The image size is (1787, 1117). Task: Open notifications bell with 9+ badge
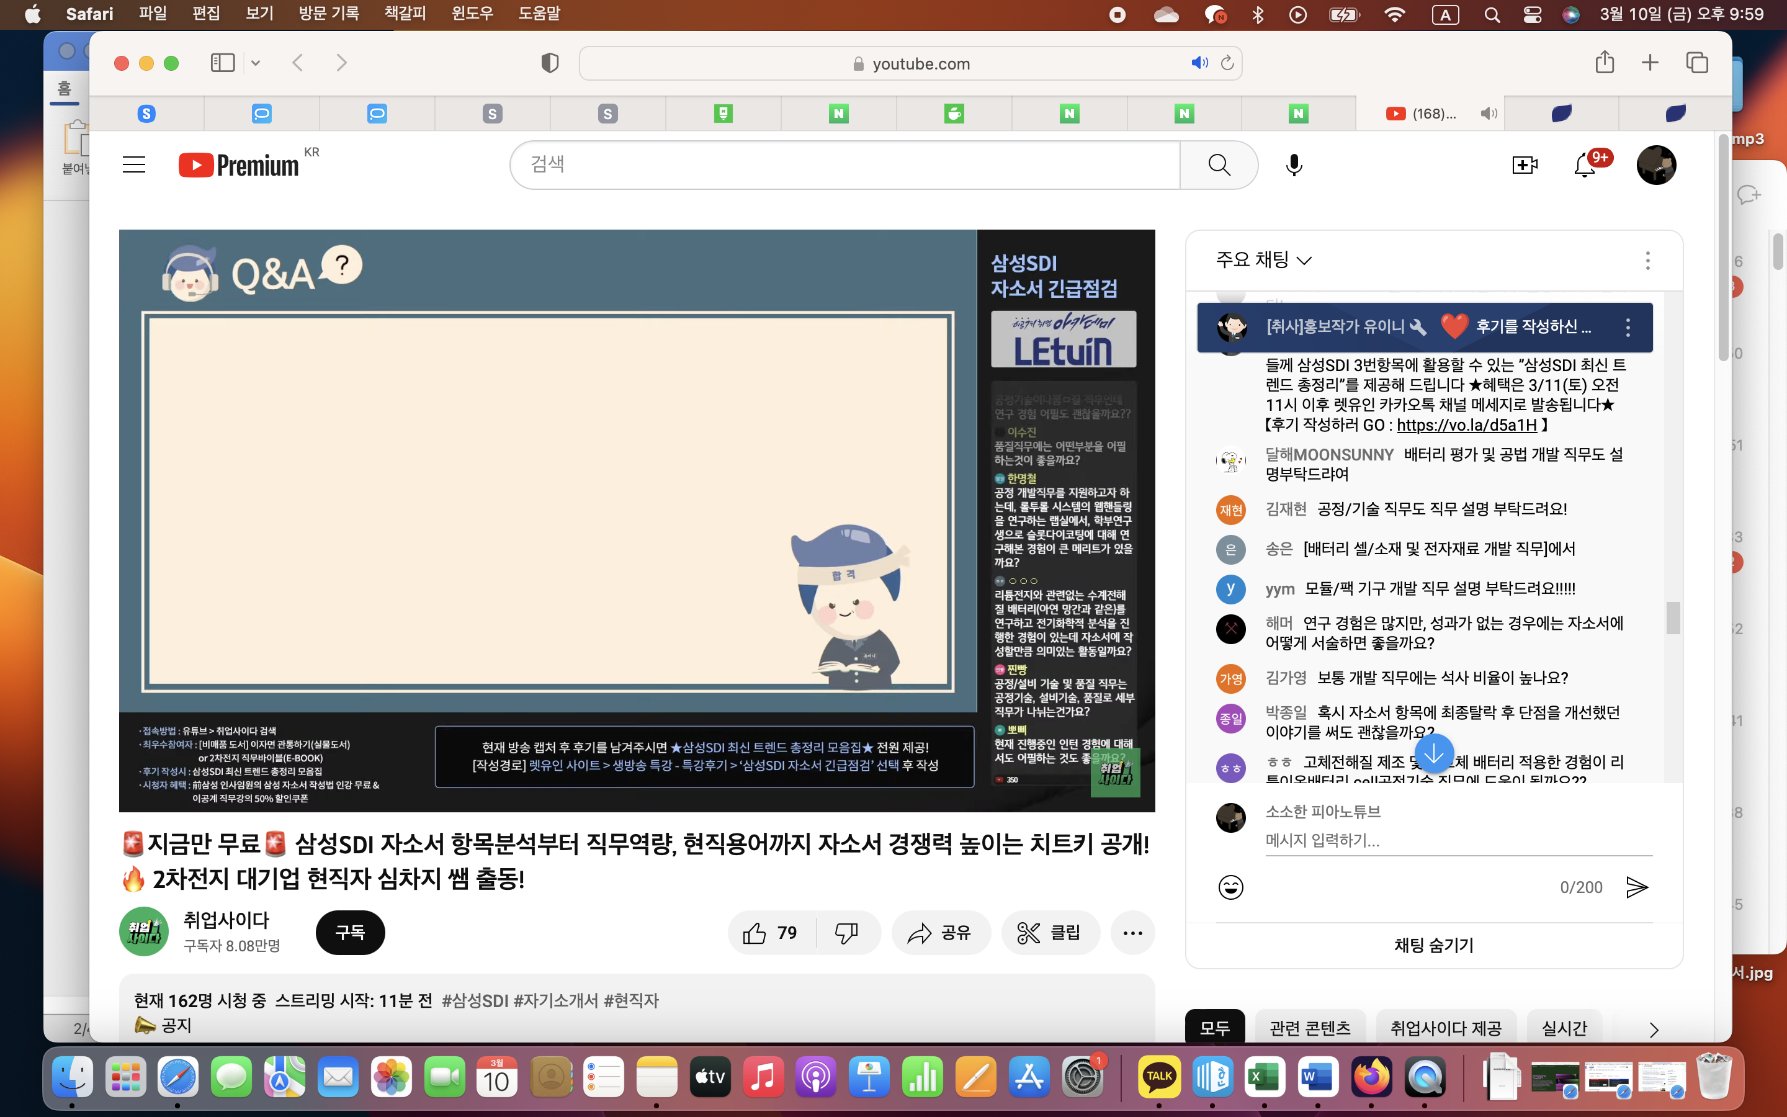coord(1585,164)
